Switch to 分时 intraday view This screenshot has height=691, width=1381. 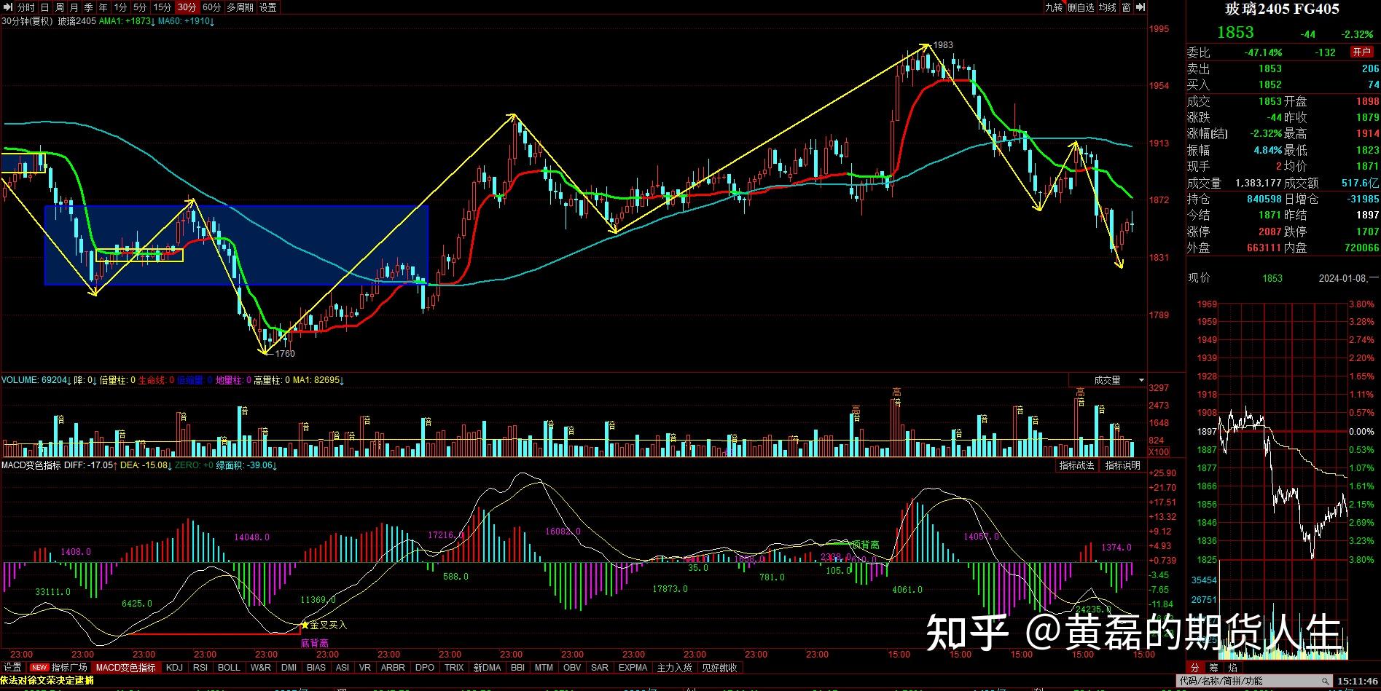tap(26, 7)
